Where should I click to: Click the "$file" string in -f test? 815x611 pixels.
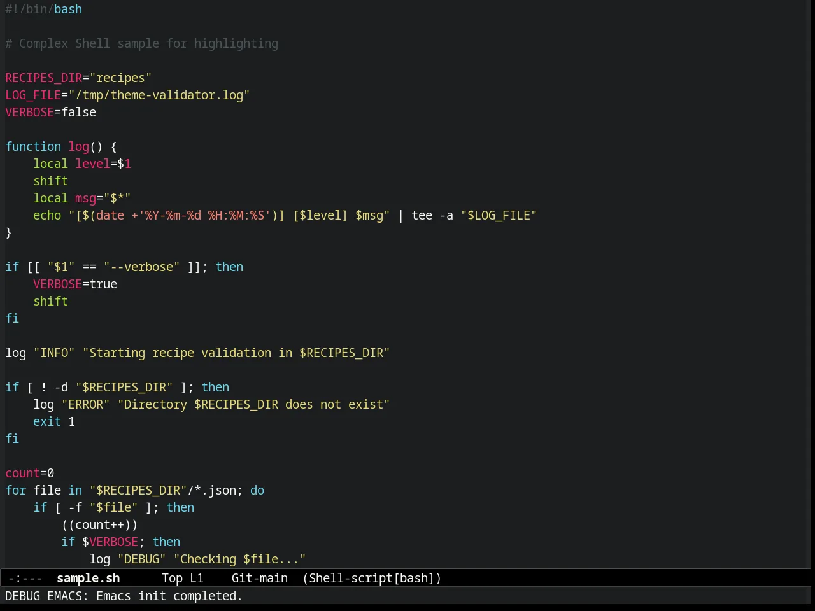click(x=114, y=507)
